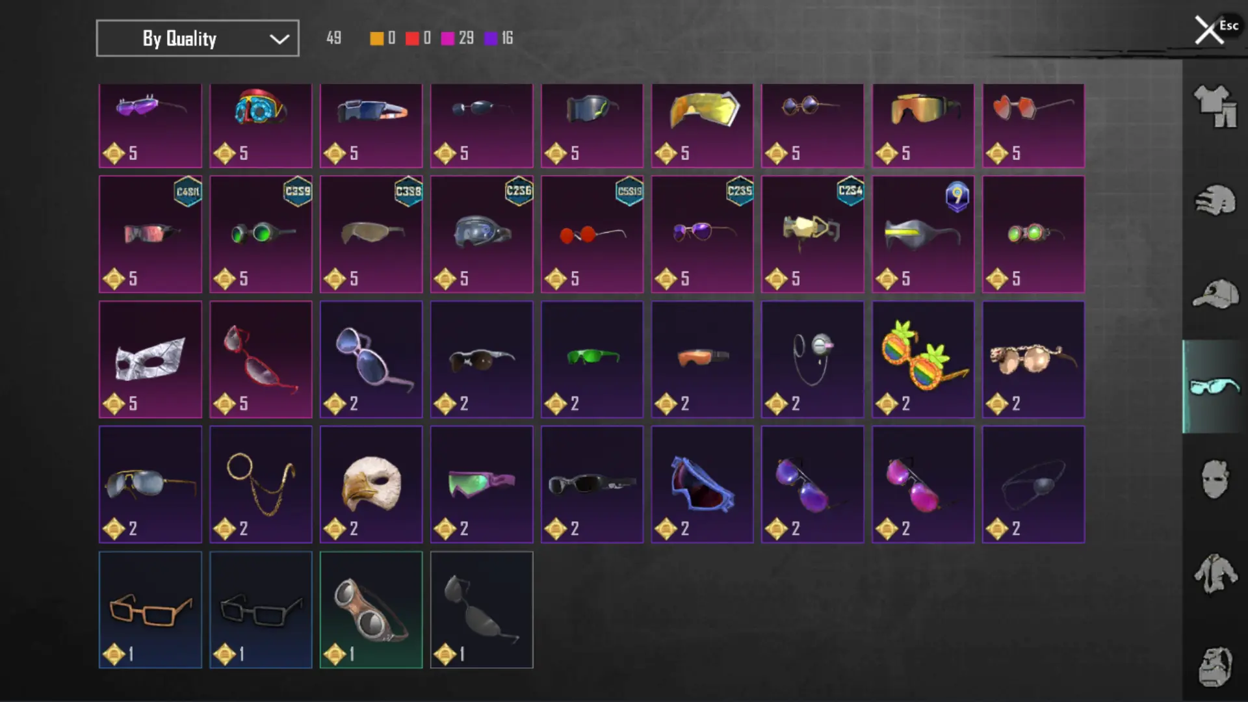Close the inventory with the X button
Screen dimensions: 1248x702
[x=1209, y=30]
